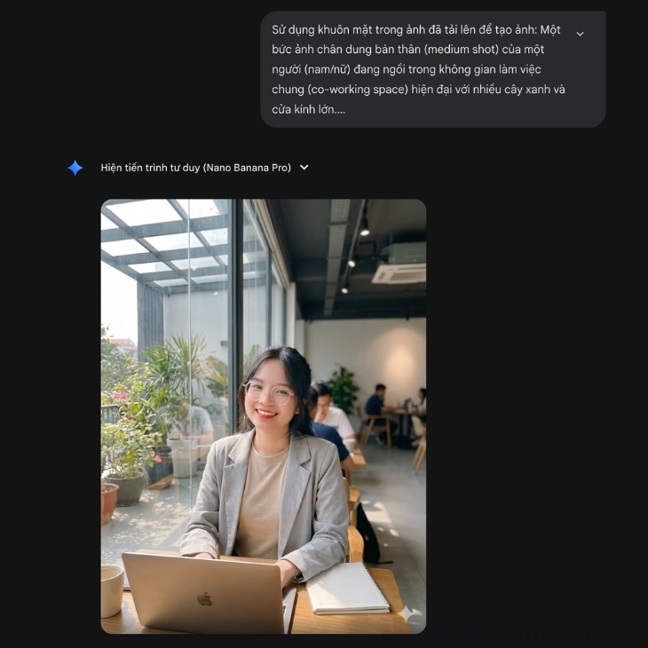The width and height of the screenshot is (648, 648).
Task: Click the "Nano Banana Pro" model name
Action: click(249, 168)
